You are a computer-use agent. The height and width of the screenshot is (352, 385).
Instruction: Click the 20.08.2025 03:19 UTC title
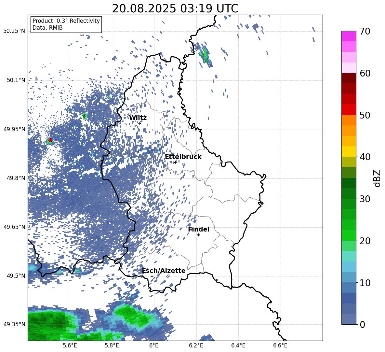point(175,8)
